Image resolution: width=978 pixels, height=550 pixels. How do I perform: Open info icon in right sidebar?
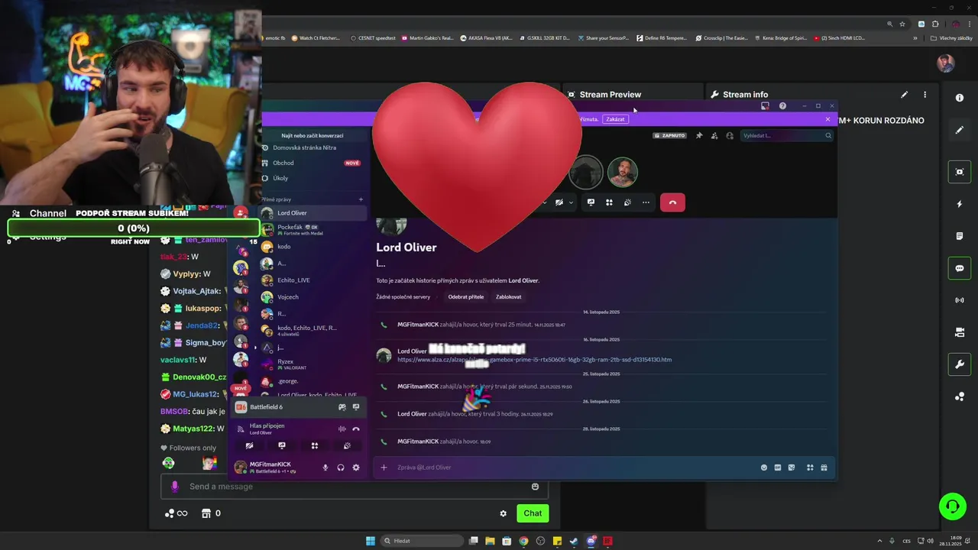960,98
